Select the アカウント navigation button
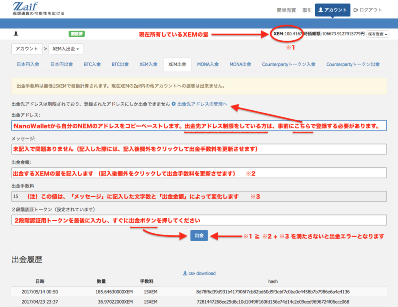398x307 pixels. [332, 10]
